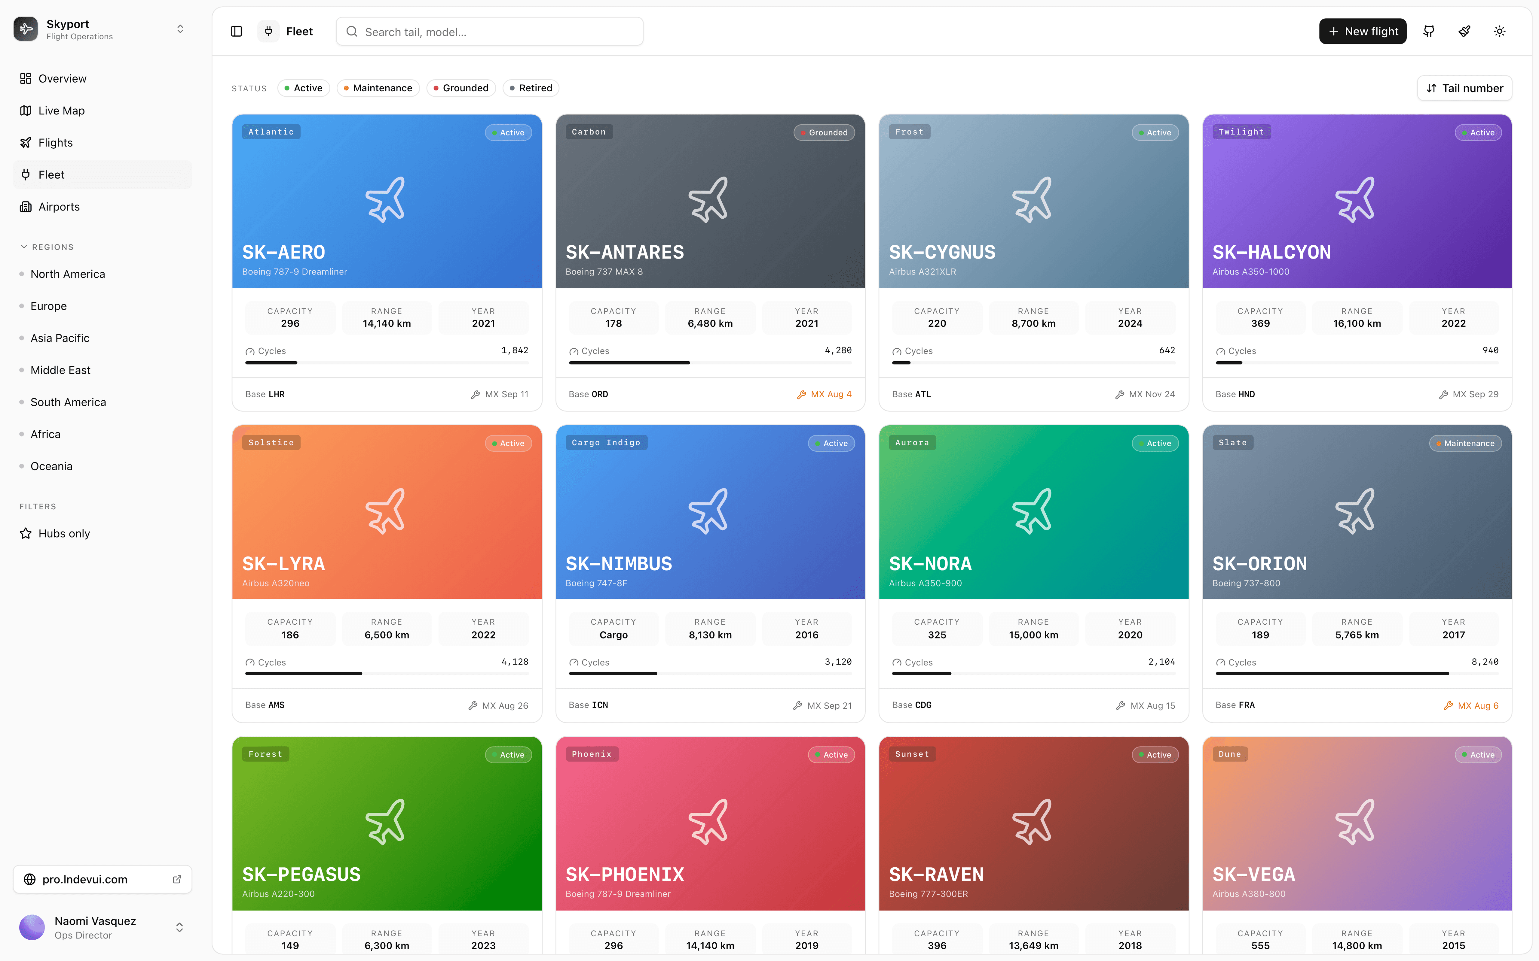This screenshot has height=961, width=1539.
Task: Click the plane icon on the SK-PEGASUS card
Action: [x=386, y=822]
